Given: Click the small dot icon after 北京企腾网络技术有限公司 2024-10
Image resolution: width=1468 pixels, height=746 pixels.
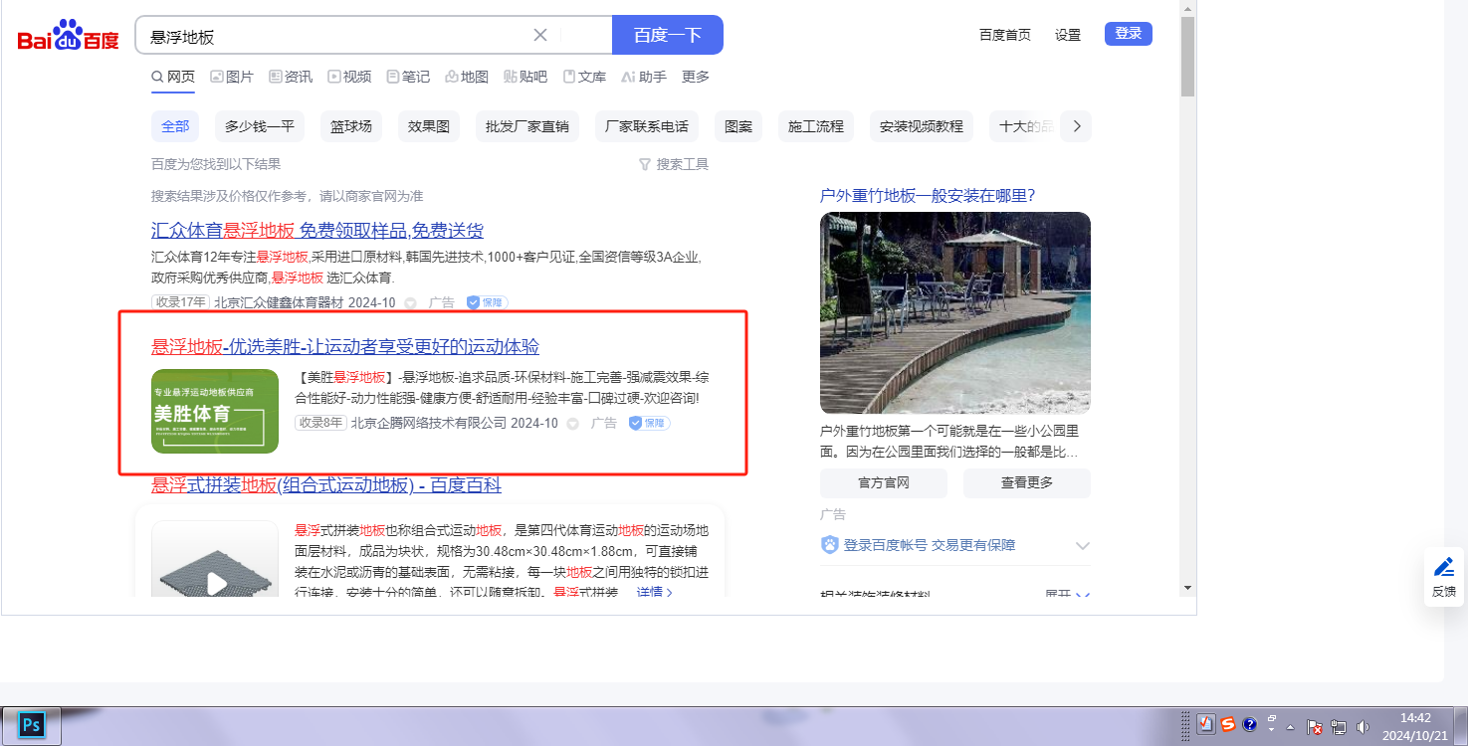Looking at the screenshot, I should click(572, 423).
